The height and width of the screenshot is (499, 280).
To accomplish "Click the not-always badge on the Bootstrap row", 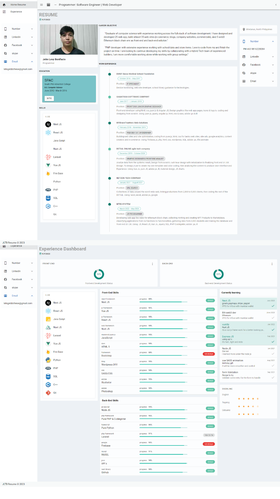I will (x=209, y=354).
